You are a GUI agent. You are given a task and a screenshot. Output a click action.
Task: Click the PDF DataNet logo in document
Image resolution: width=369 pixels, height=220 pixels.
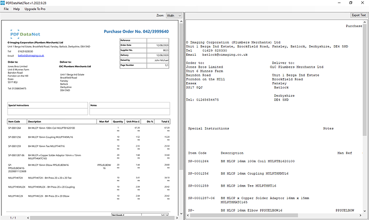(x=25, y=34)
